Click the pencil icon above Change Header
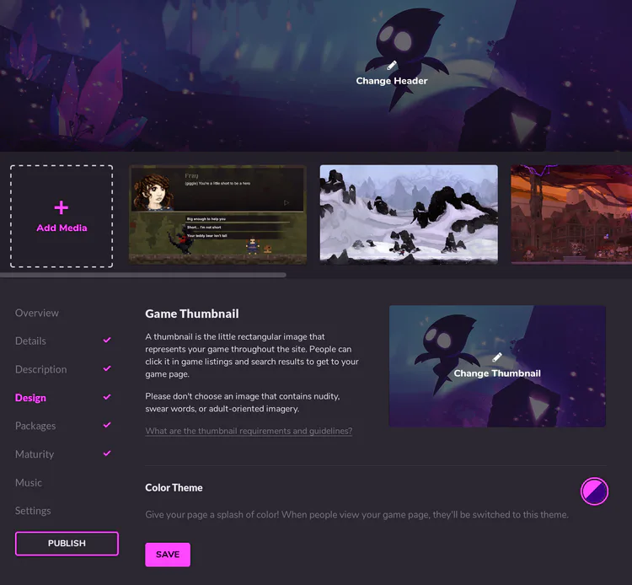The height and width of the screenshot is (585, 632). (392, 65)
